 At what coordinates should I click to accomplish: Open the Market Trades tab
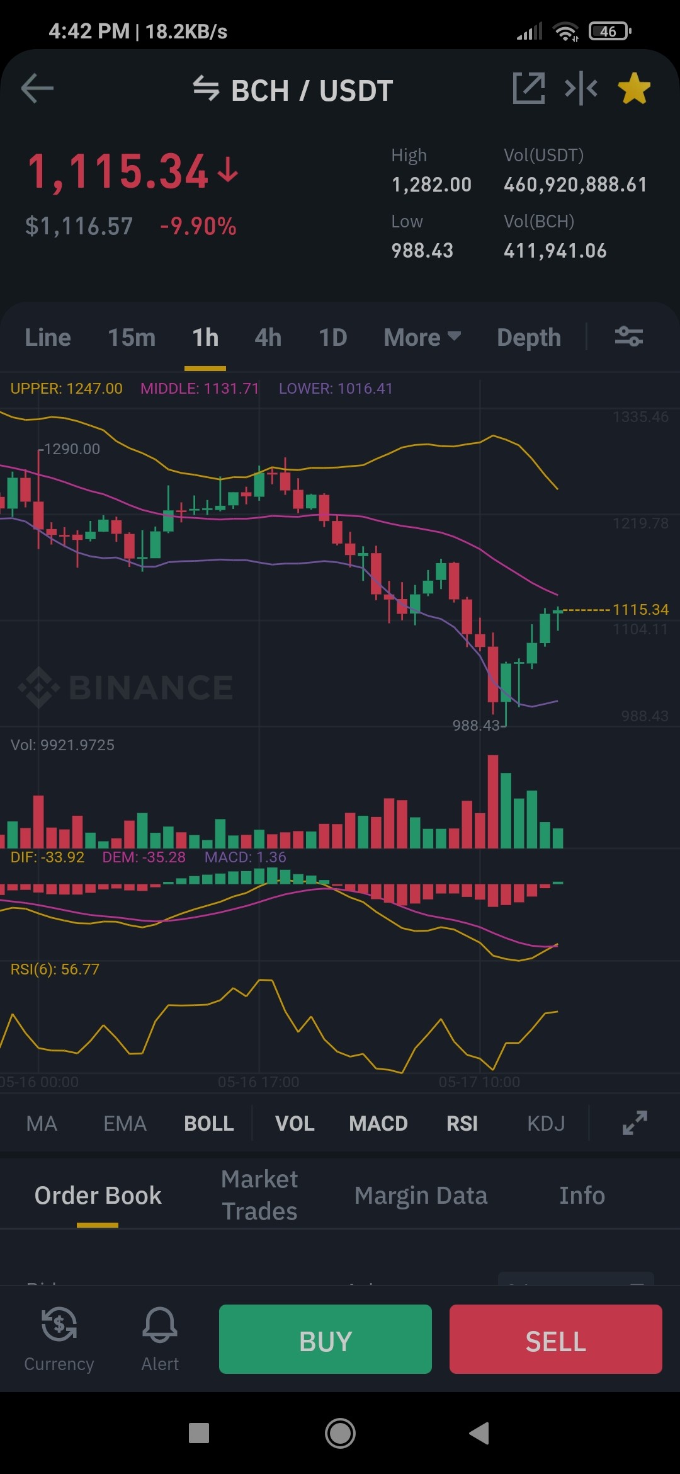click(x=259, y=1196)
